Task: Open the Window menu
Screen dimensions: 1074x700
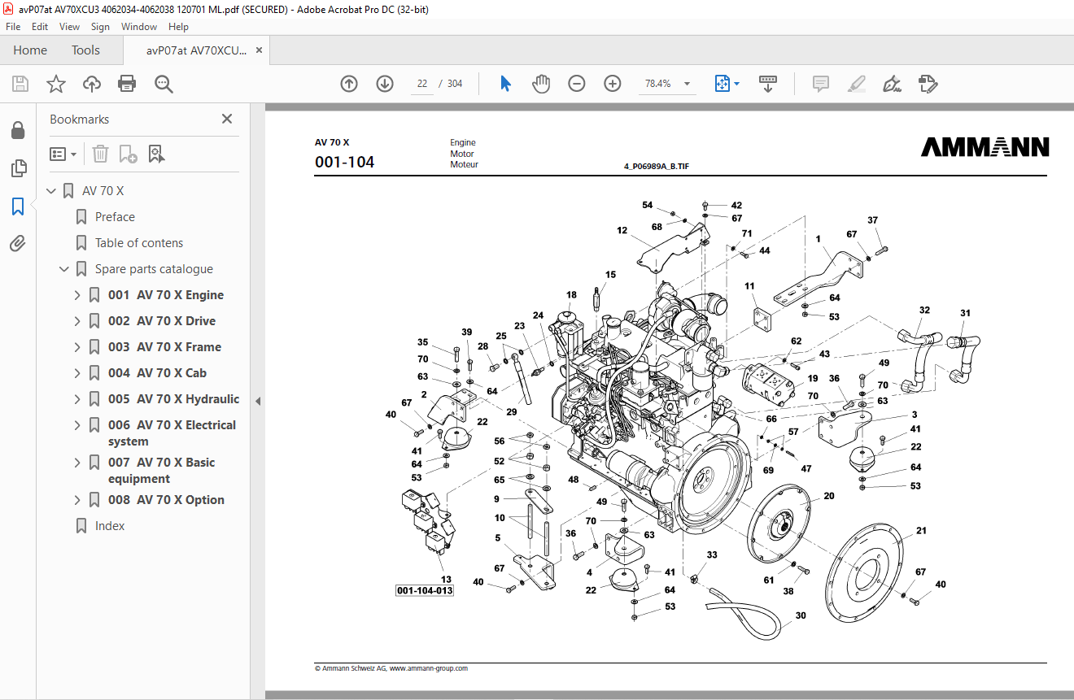Action: (x=139, y=27)
